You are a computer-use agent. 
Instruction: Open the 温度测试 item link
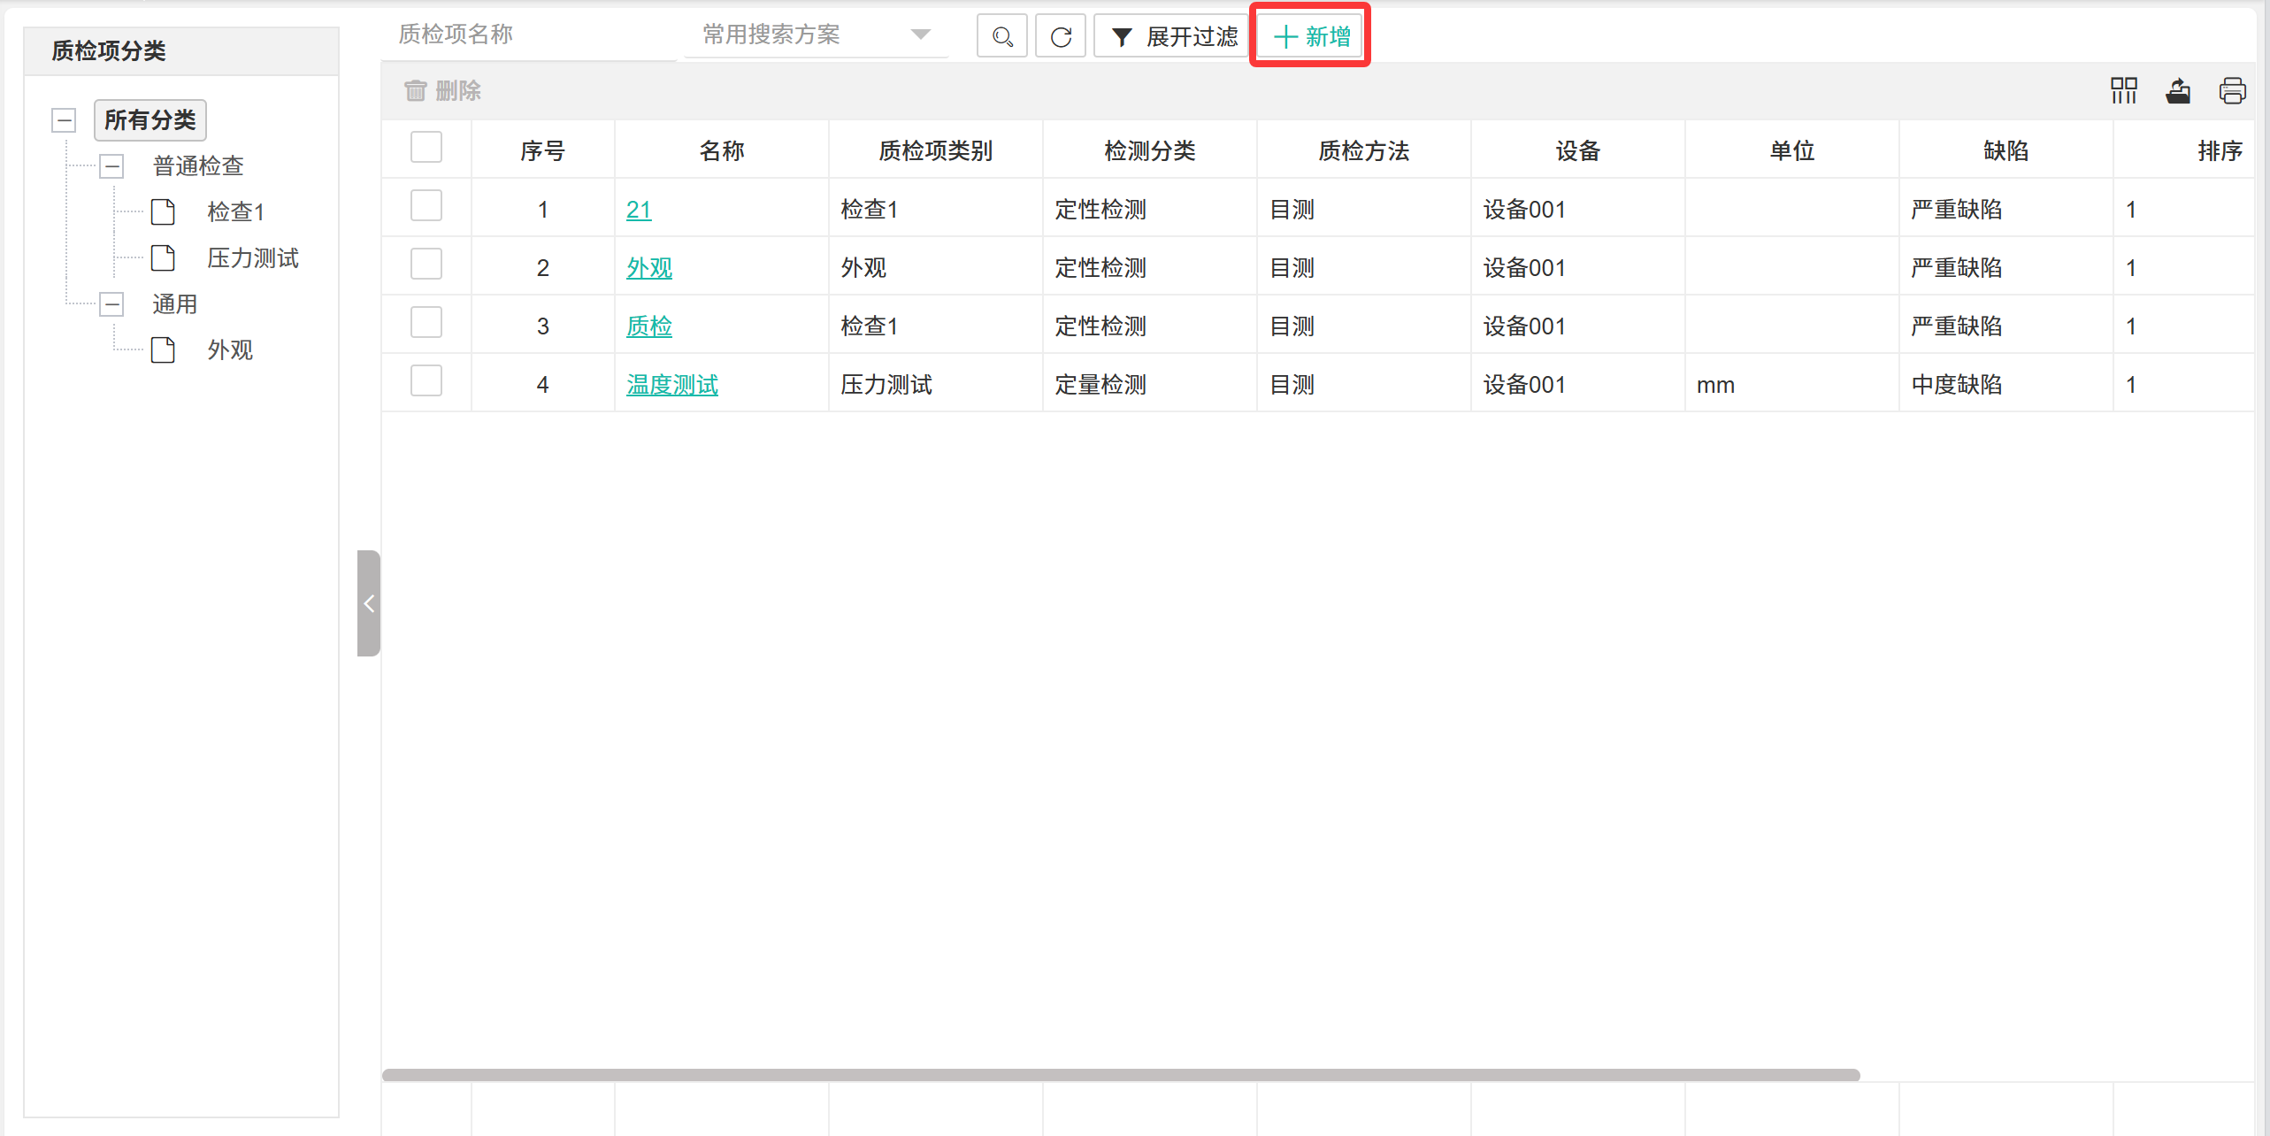[672, 385]
